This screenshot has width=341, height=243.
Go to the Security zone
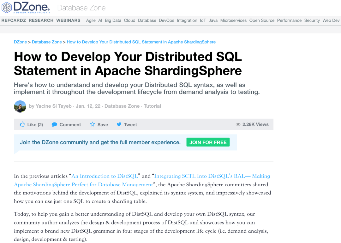(x=312, y=20)
